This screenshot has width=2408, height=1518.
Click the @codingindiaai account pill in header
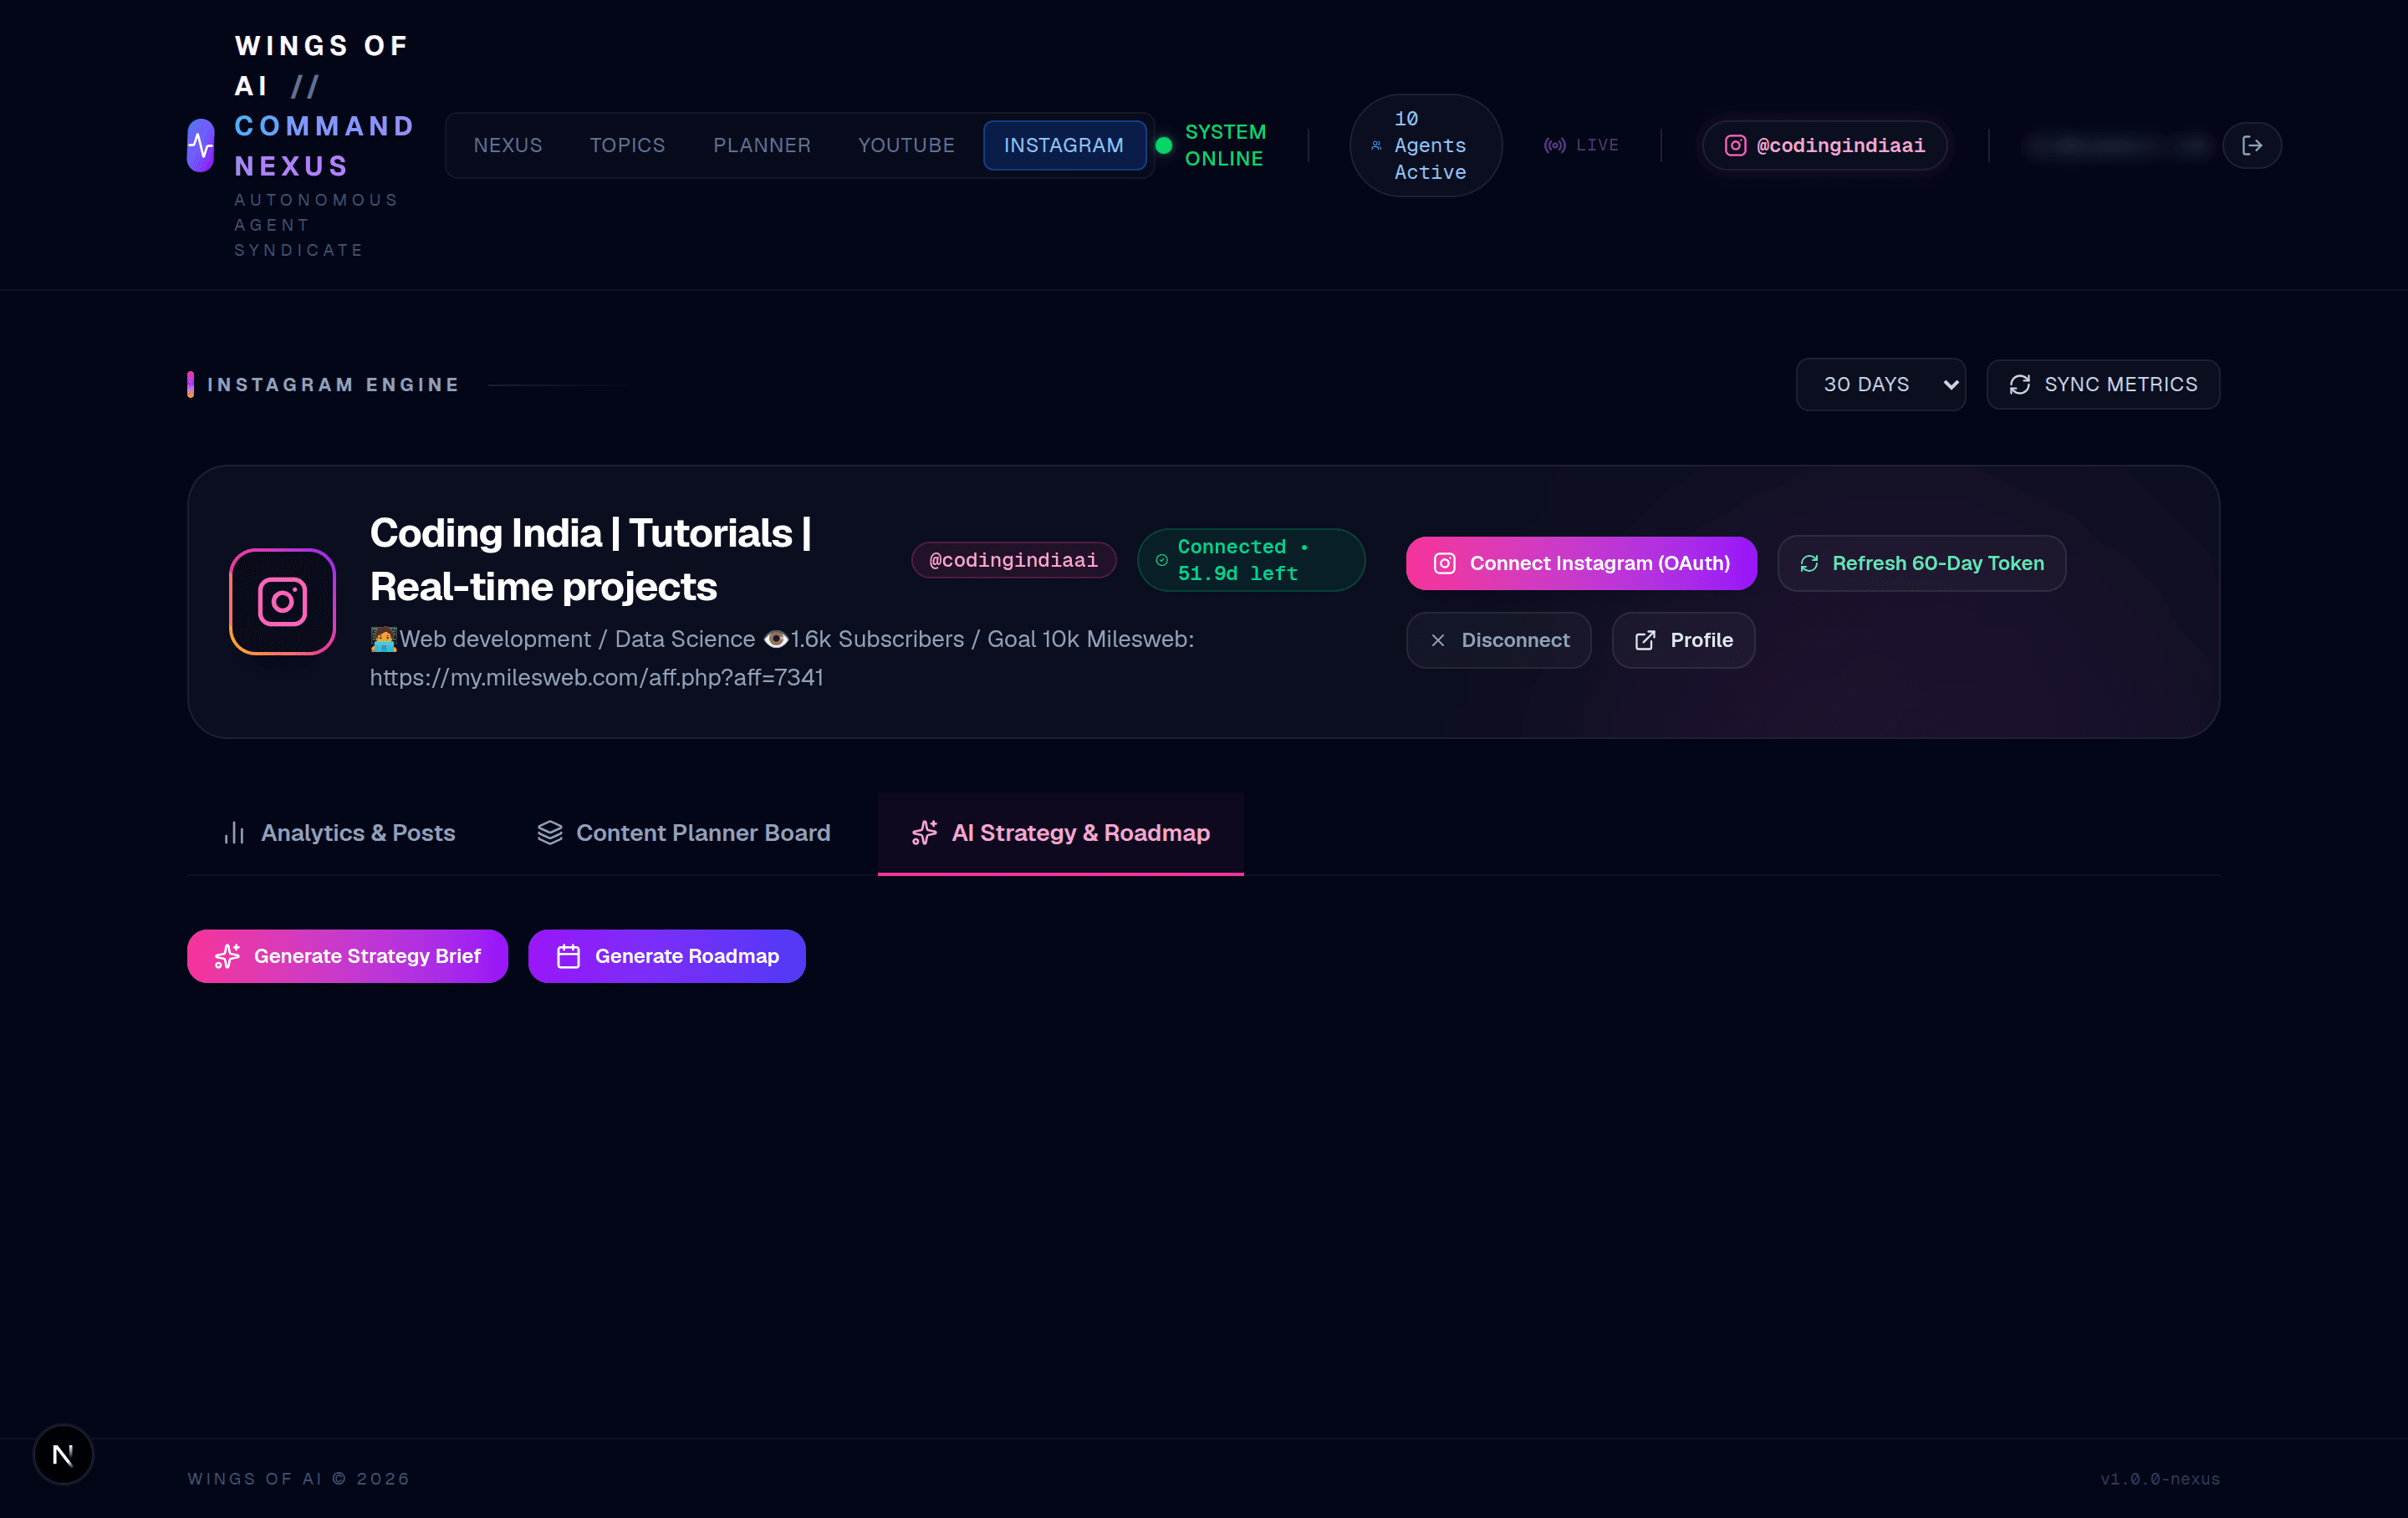pos(1825,146)
